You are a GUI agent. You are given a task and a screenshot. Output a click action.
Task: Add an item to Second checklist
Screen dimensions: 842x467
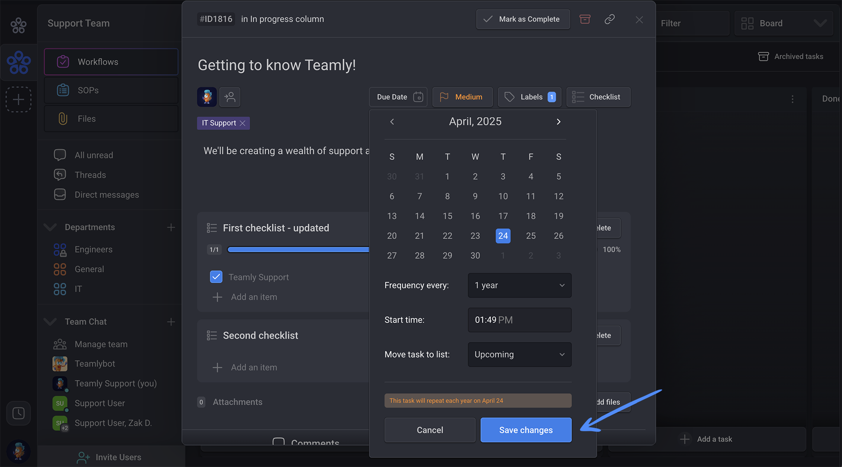245,367
